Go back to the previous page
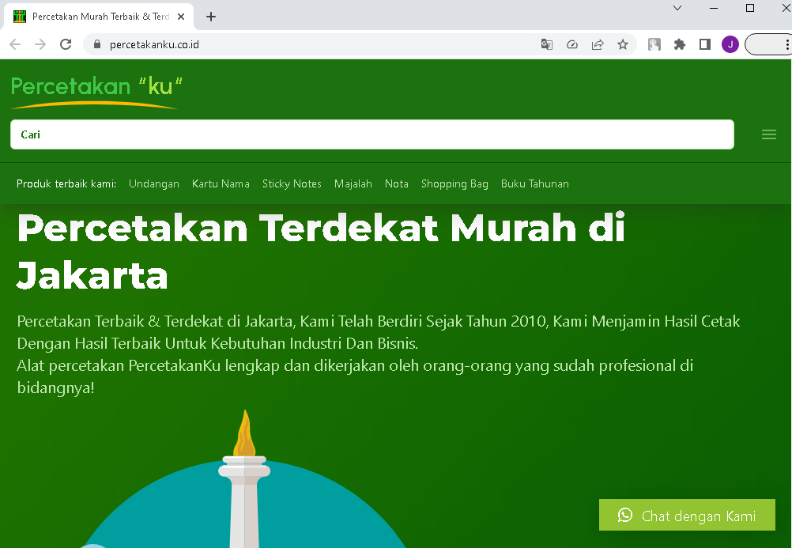Viewport: 792px width, 548px height. [15, 44]
